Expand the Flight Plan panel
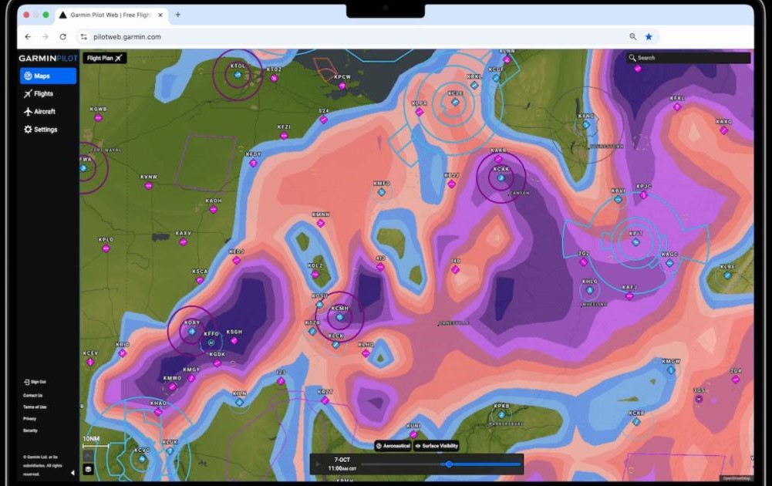Viewport: 772px width, 486px height. pos(104,58)
